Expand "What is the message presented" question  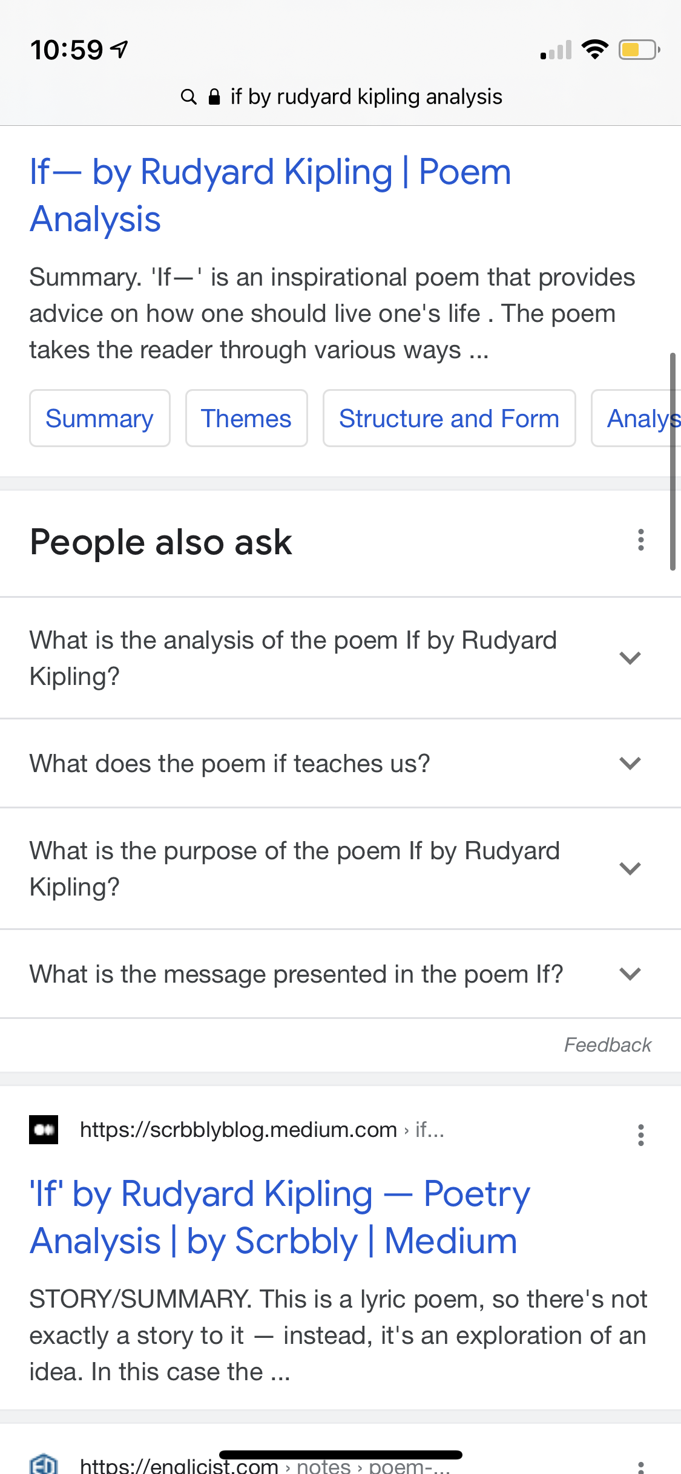click(x=630, y=974)
